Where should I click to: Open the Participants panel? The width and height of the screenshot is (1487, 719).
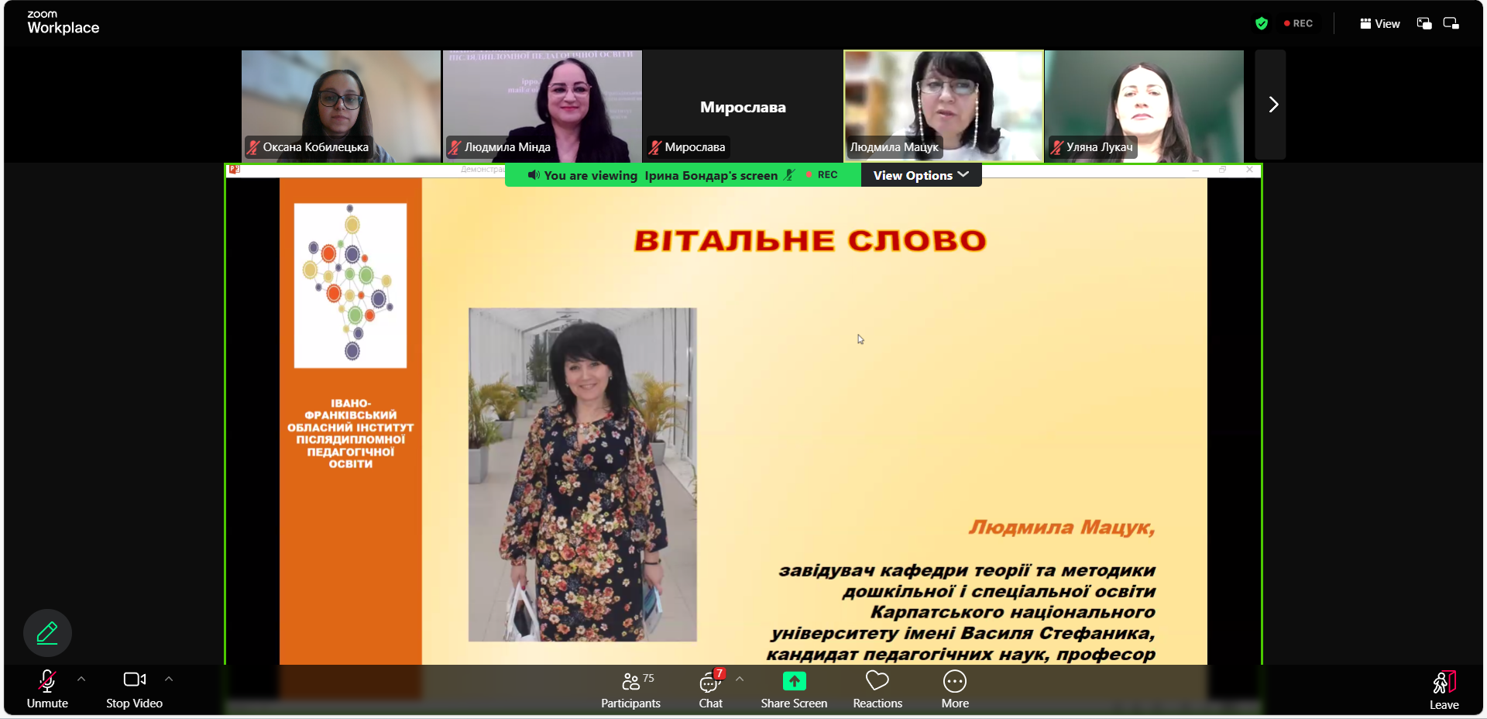click(x=630, y=690)
